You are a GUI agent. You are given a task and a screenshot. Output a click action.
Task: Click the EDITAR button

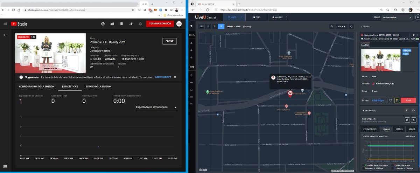click(x=169, y=41)
